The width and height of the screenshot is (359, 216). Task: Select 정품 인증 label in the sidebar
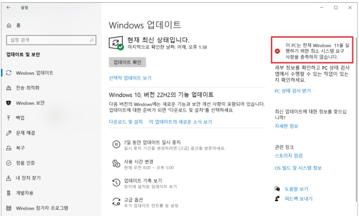[x=26, y=163]
